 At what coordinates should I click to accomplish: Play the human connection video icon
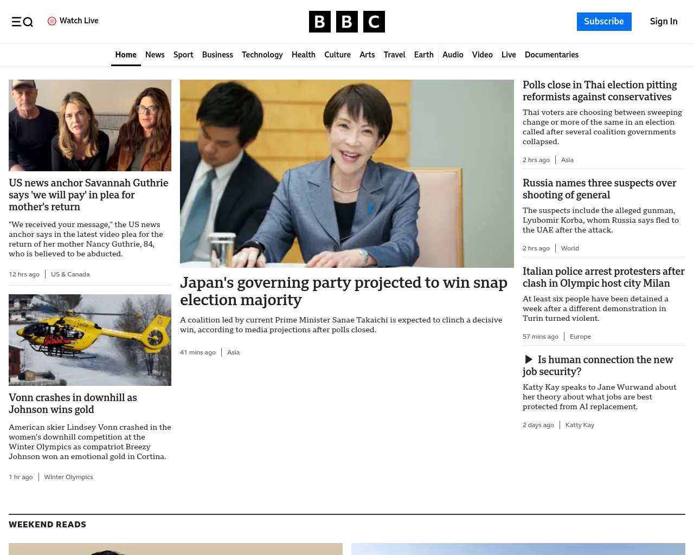pos(529,359)
